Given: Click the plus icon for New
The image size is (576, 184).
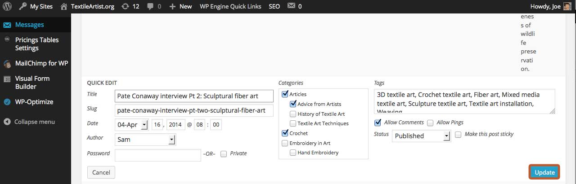Looking at the screenshot, I should (172, 6).
